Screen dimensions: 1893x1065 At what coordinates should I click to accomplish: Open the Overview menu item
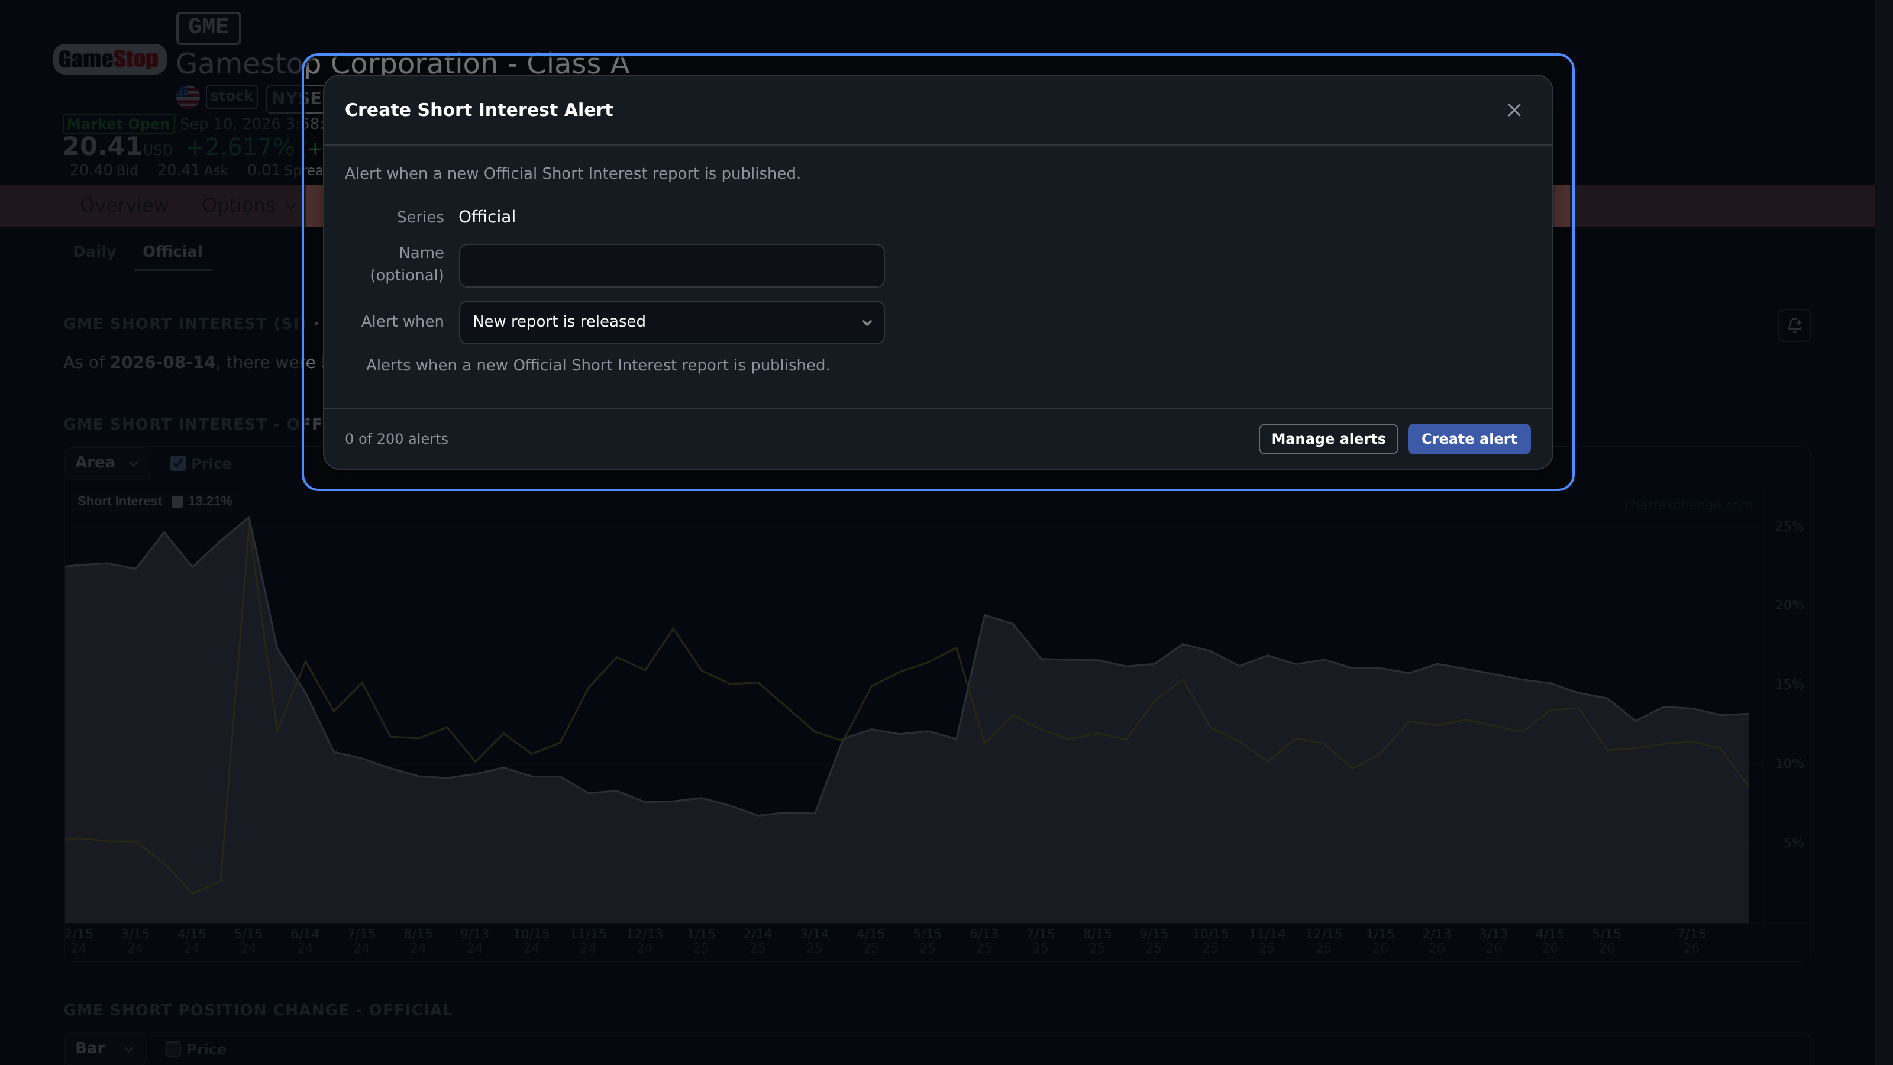coord(124,205)
